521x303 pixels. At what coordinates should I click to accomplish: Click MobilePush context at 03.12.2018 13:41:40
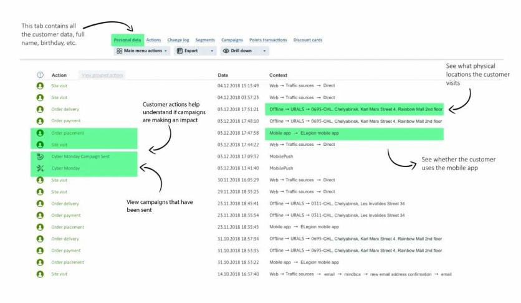coord(281,168)
